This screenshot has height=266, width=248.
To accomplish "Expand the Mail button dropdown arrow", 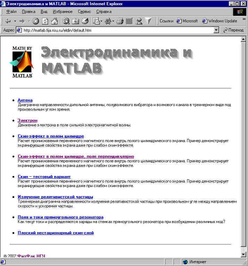I will point(102,21).
